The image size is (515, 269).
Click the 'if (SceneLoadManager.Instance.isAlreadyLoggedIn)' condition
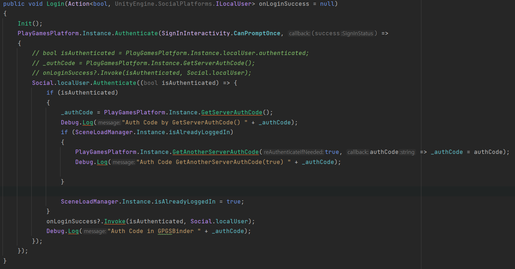pos(147,132)
